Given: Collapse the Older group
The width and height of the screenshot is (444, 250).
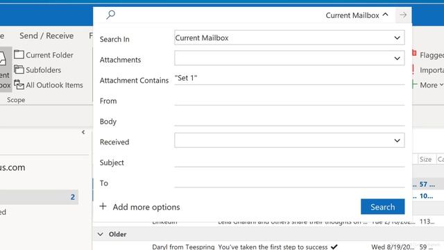Looking at the screenshot, I should [x=100, y=234].
